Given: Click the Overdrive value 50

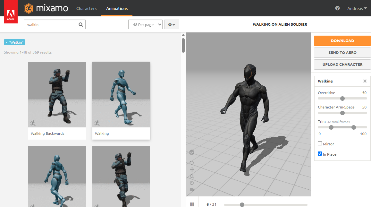Looking at the screenshot, I should 364,93.
